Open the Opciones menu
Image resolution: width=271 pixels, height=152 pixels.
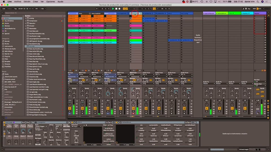pos(51,2)
